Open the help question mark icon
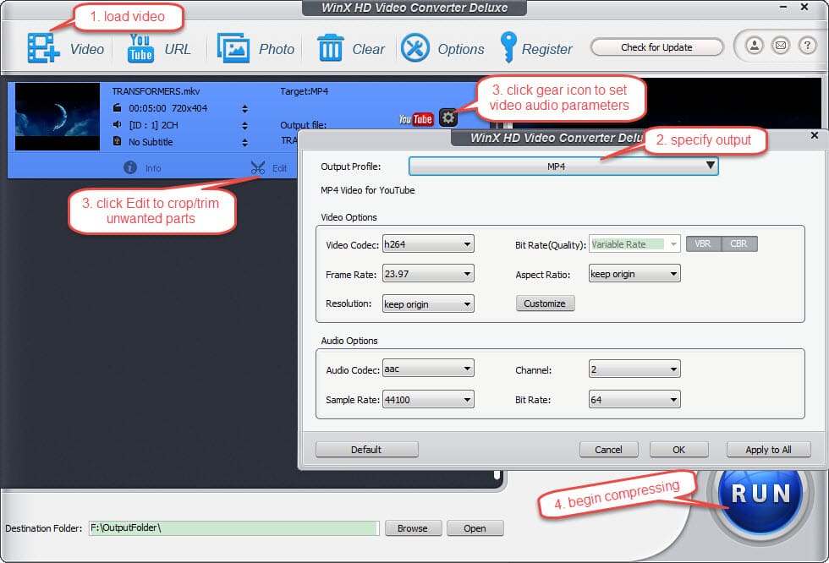Screen dimensions: 829x563 pyautogui.click(x=807, y=46)
